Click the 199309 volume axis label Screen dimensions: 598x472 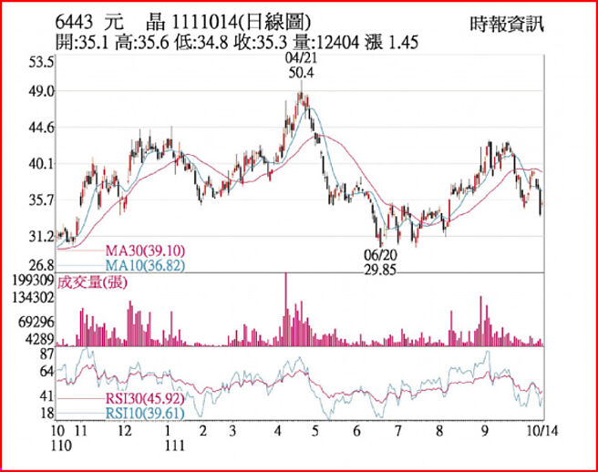pos(32,281)
